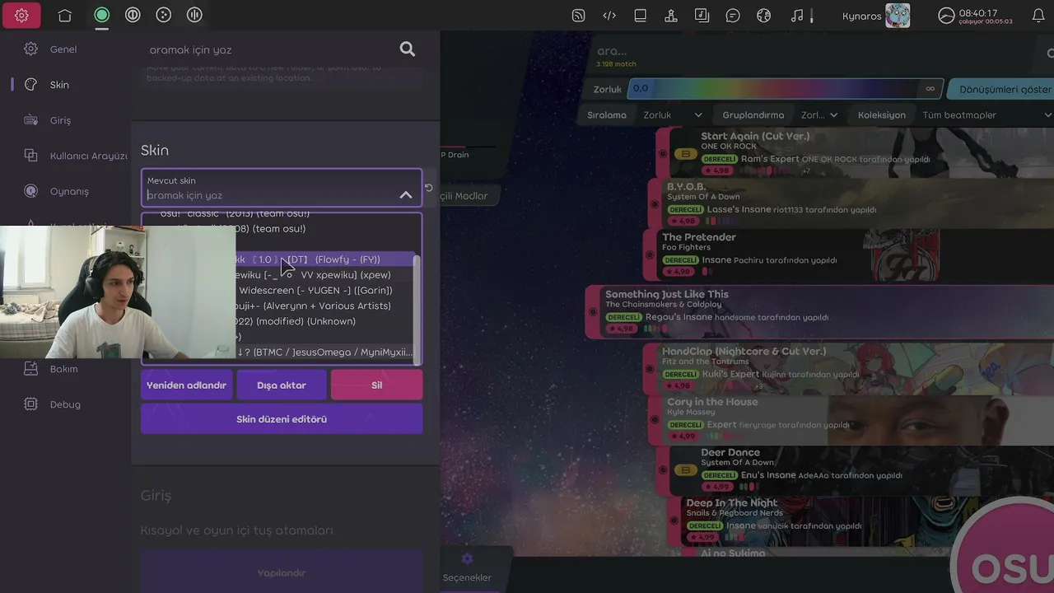Select the classic (2013) team osu! skin
Image resolution: width=1054 pixels, height=593 pixels.
click(280, 214)
